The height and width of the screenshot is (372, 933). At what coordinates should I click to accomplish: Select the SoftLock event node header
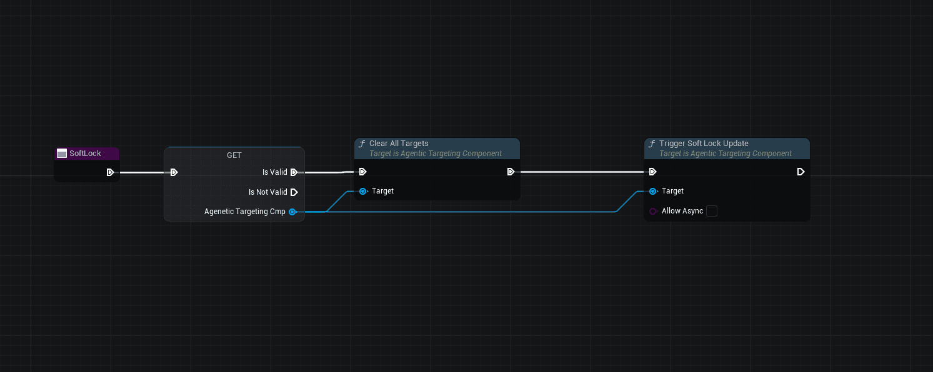pyautogui.click(x=86, y=154)
